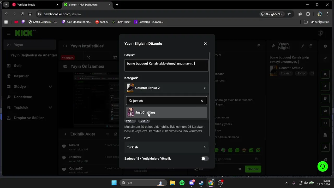
Task: Open the Tüm Yer İşaretleri folder
Action: click(317, 22)
